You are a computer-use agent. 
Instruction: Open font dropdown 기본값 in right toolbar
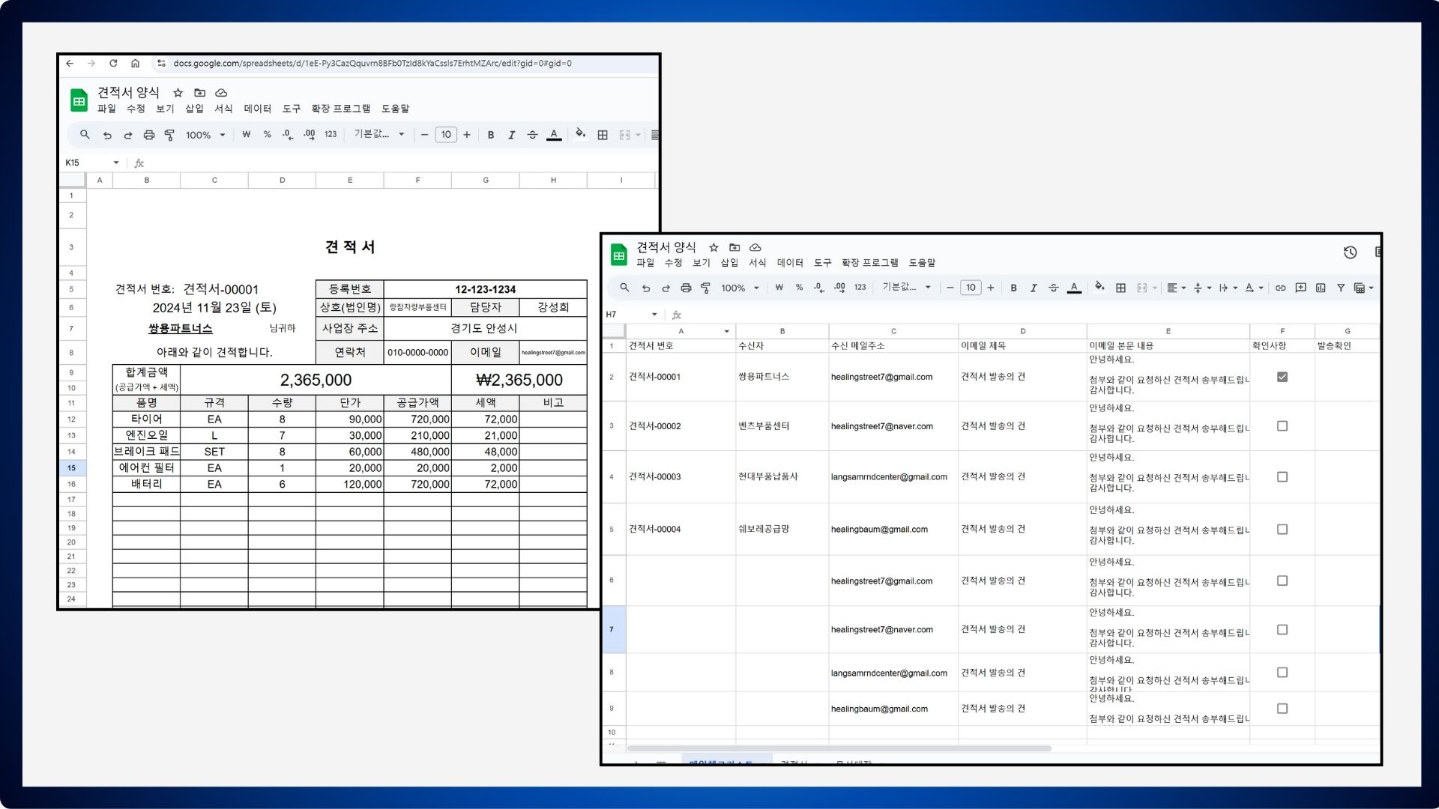[x=906, y=288]
